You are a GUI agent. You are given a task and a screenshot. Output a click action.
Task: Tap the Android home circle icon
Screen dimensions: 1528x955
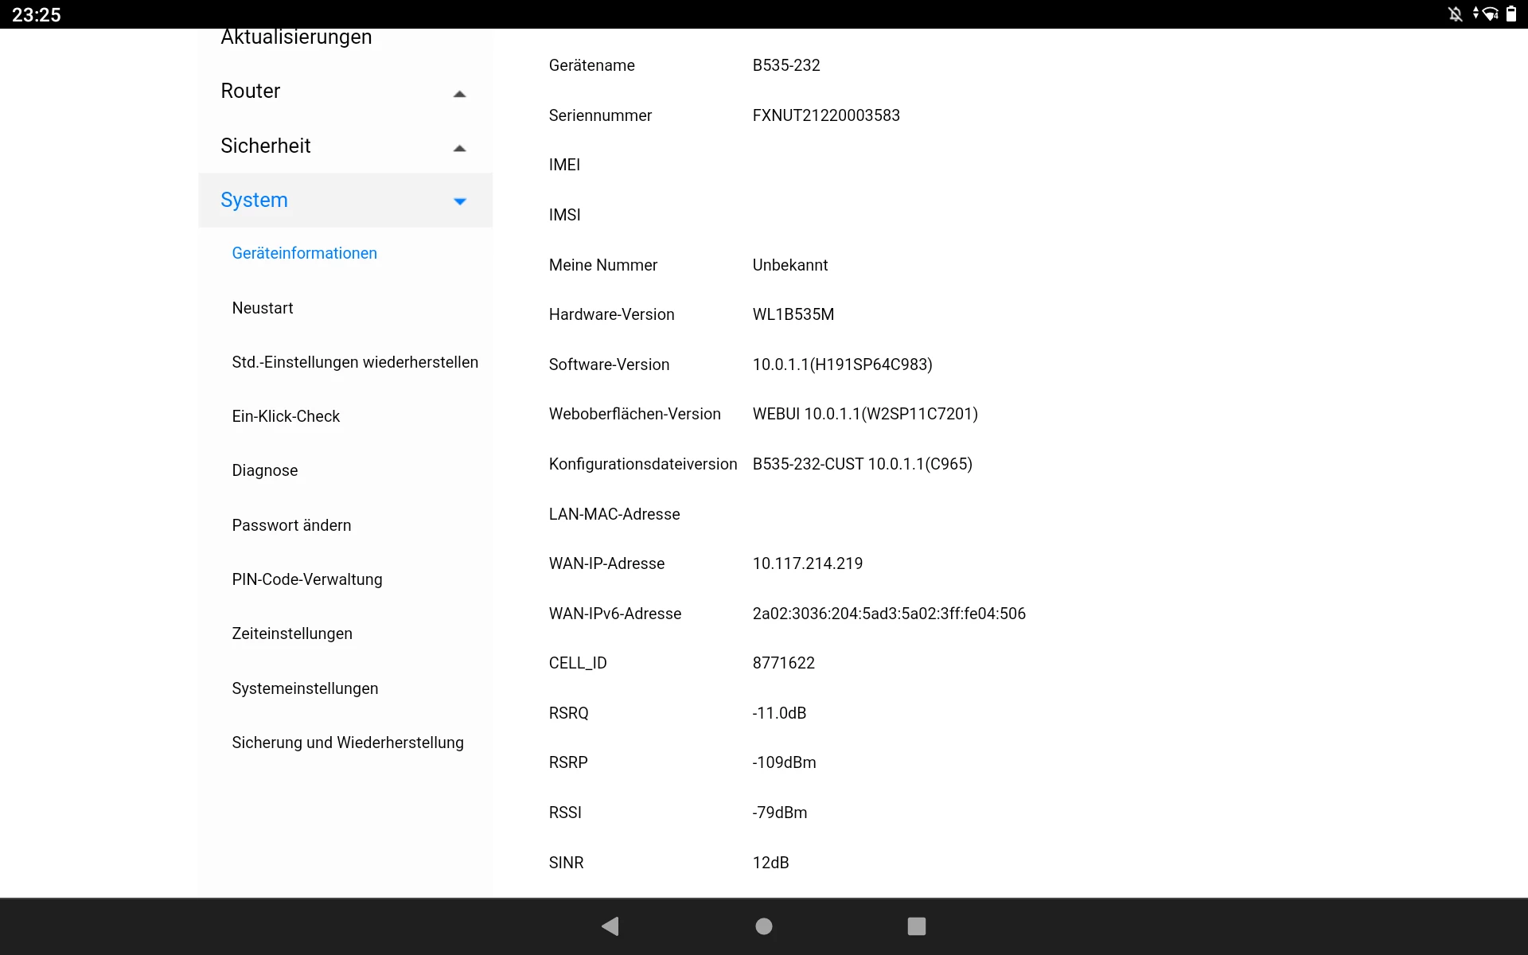point(763,926)
